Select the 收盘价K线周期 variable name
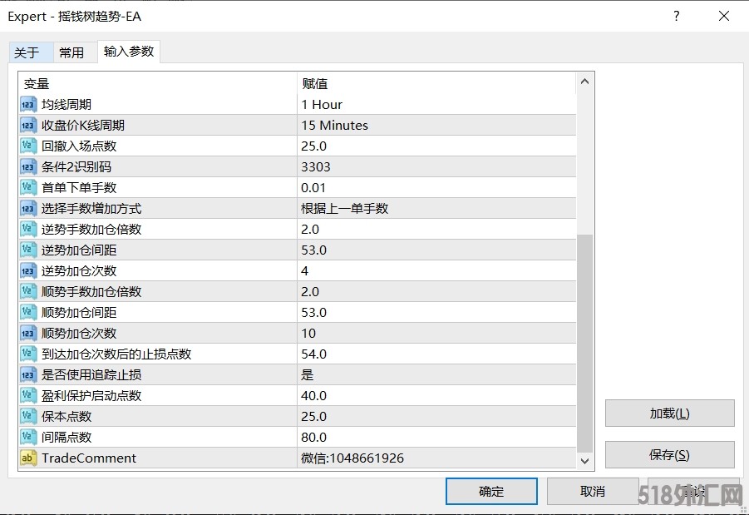The image size is (749, 515). 83,126
